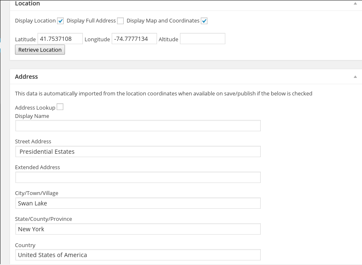
Task: Disable the Display Map and Coordinates checkbox
Action: pos(204,21)
